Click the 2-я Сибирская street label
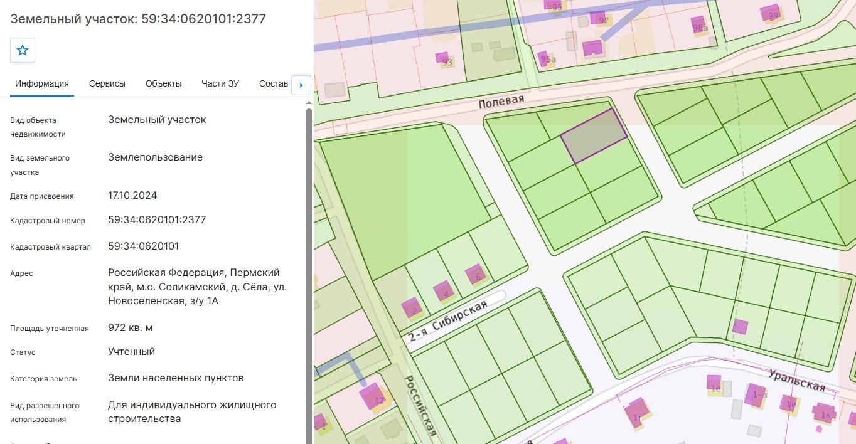This screenshot has height=444, width=856. pyautogui.click(x=447, y=322)
